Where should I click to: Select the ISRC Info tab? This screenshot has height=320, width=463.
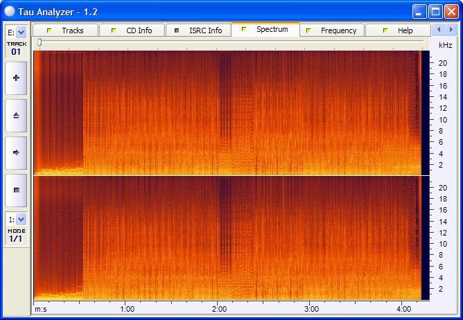click(x=198, y=30)
